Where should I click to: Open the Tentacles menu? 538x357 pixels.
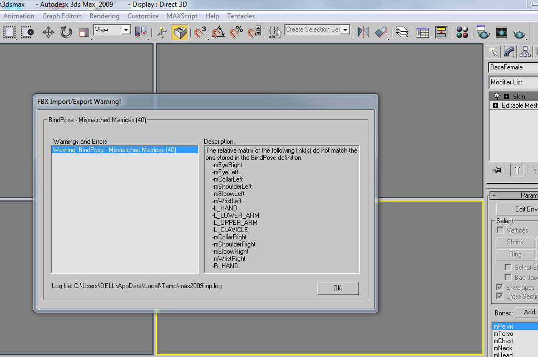[241, 16]
